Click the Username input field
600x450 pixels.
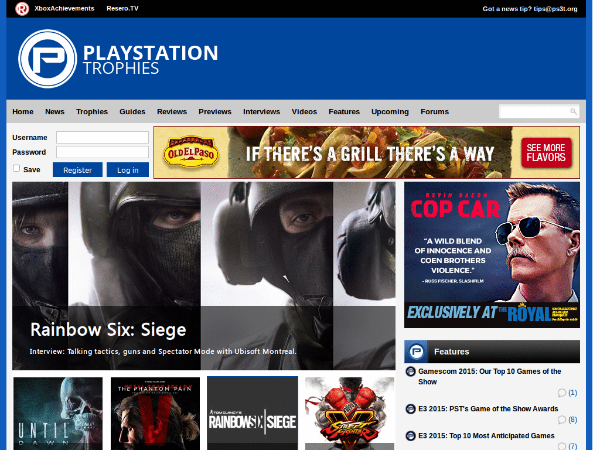103,137
